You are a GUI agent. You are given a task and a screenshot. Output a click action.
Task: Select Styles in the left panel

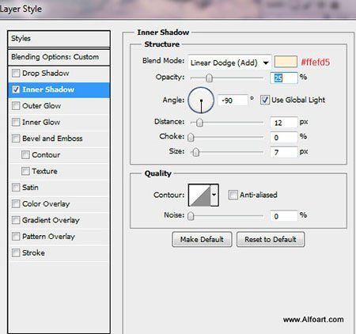(59, 39)
